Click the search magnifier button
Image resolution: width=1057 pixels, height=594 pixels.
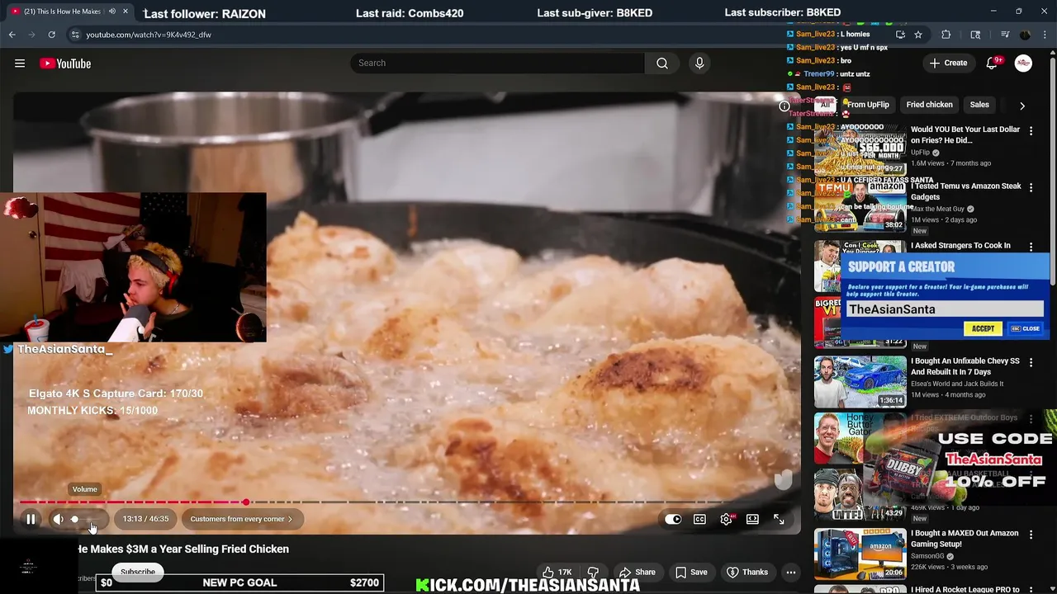662,63
